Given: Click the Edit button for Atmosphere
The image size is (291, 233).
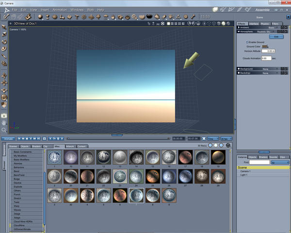Looking at the screenshot, I should (276, 36).
